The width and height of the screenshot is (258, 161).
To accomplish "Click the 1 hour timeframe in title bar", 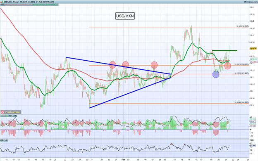I will click(x=16, y=2).
